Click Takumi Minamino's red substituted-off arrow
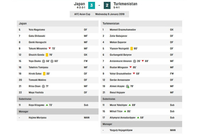The height and width of the screenshot is (135, 200). coord(49,48)
